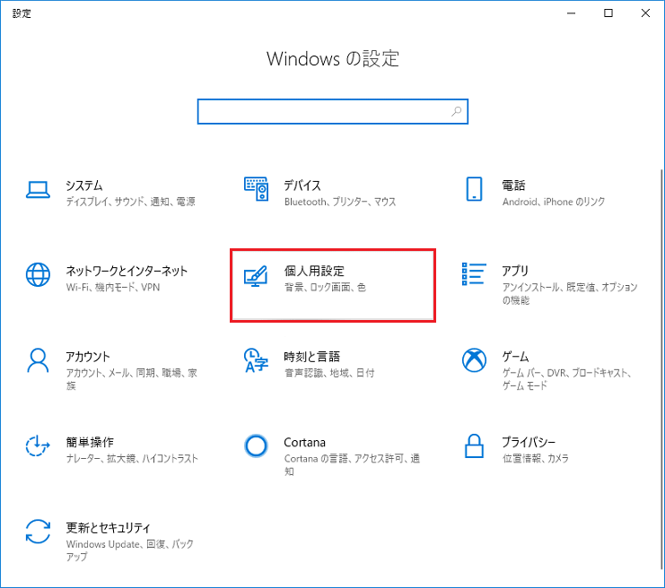Close the 設定 window
This screenshot has width=665, height=588.
point(645,13)
